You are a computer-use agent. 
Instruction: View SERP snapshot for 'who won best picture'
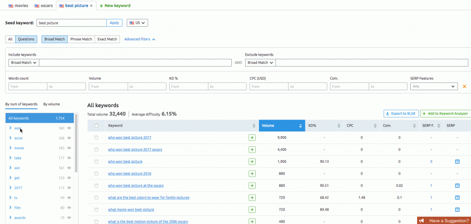click(x=457, y=161)
